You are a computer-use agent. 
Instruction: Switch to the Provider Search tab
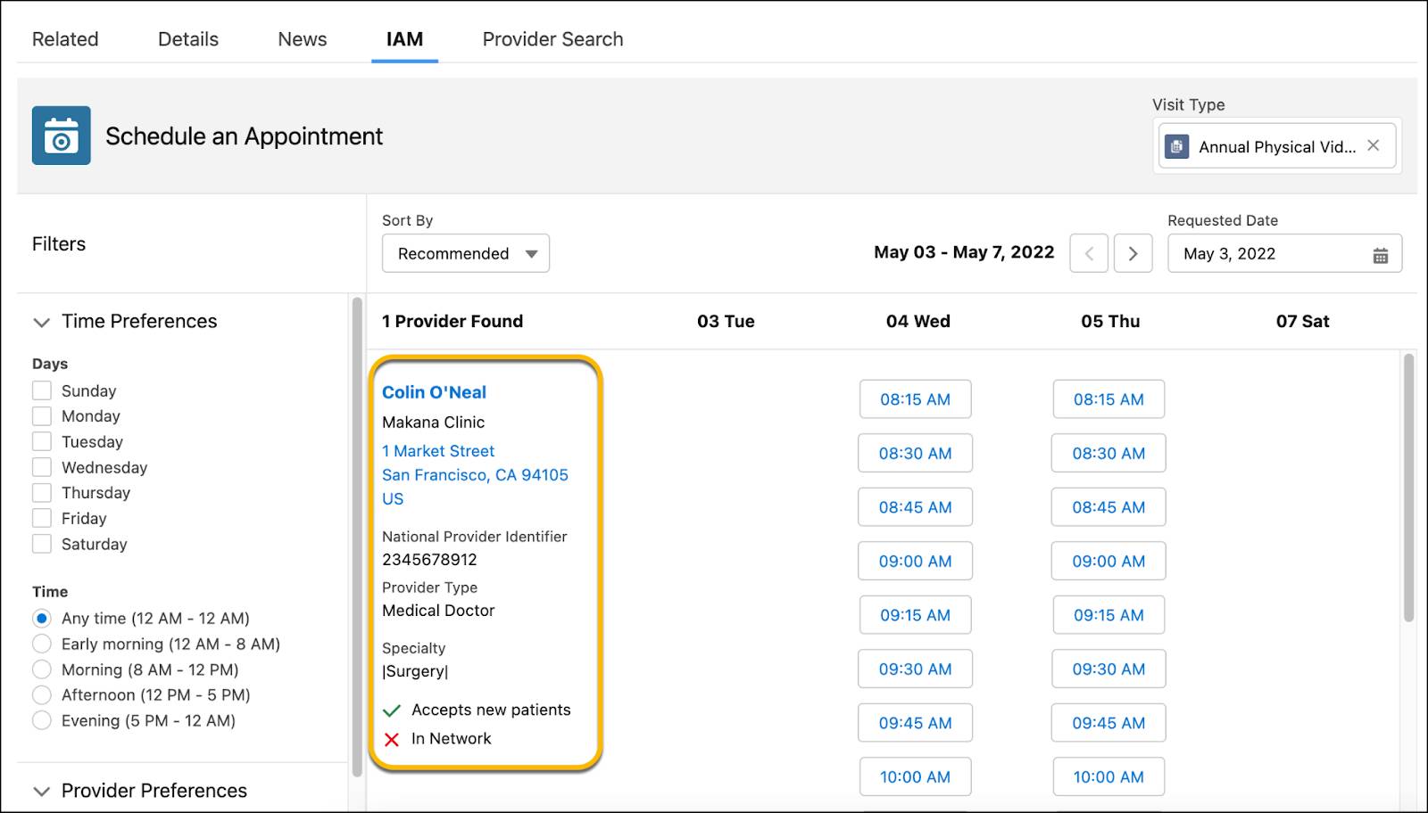tap(552, 38)
